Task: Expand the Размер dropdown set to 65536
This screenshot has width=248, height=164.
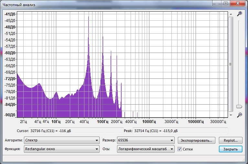Action: [x=146, y=140]
